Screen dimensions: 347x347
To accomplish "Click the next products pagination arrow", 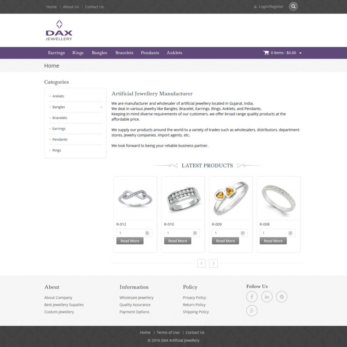I will [213, 263].
